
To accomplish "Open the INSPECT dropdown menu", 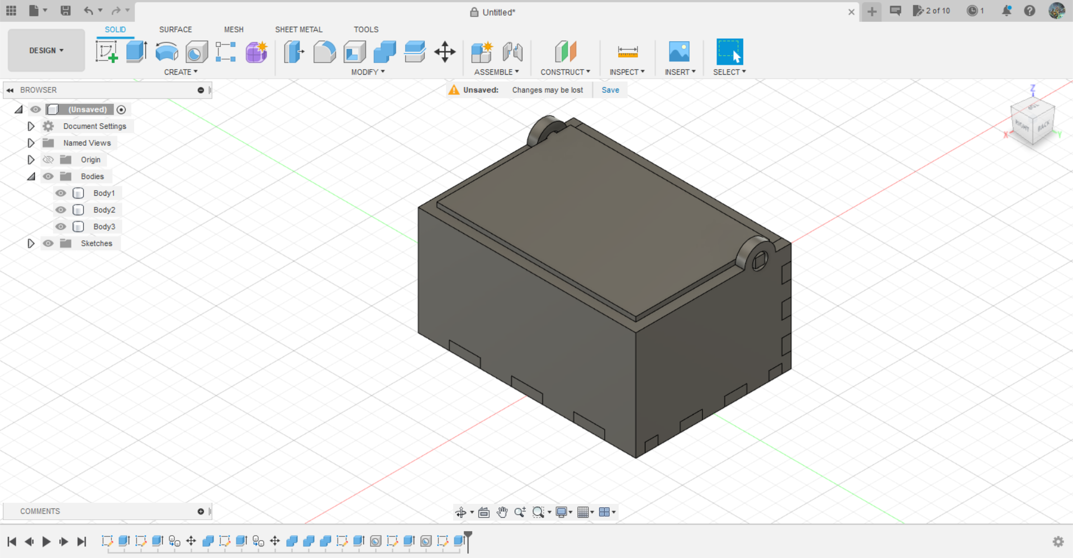I will point(627,72).
